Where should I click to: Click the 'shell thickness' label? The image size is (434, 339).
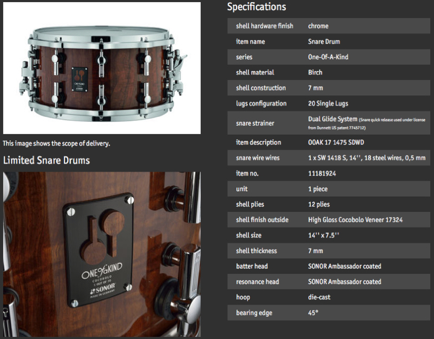[x=256, y=251]
